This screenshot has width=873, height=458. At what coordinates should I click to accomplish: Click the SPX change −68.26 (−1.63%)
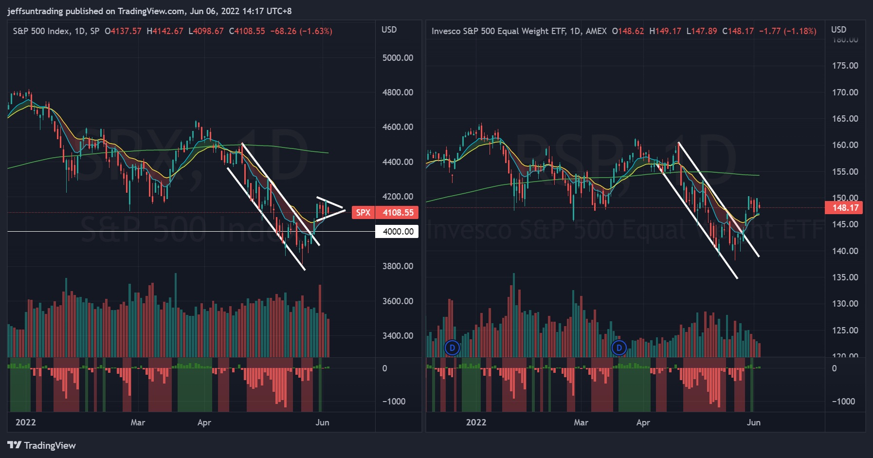[x=301, y=31]
